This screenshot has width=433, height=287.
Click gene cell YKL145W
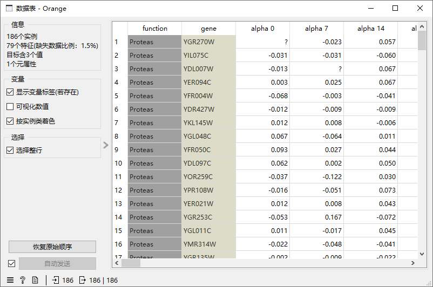point(208,123)
